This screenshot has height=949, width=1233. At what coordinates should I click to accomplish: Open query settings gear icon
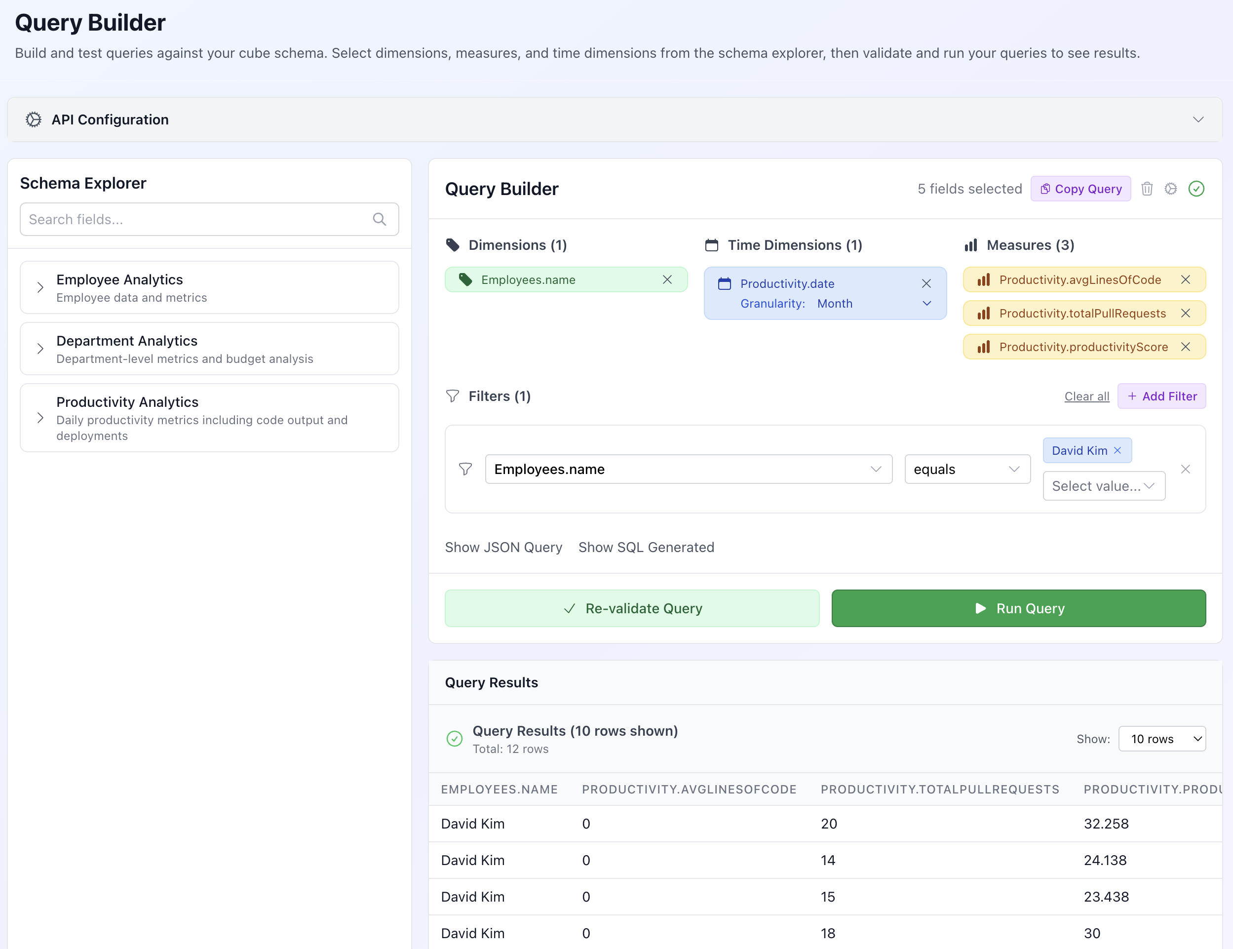[1171, 189]
